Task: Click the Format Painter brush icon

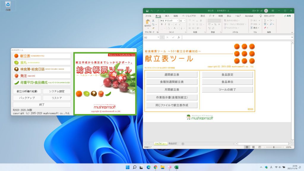Action: [153, 28]
